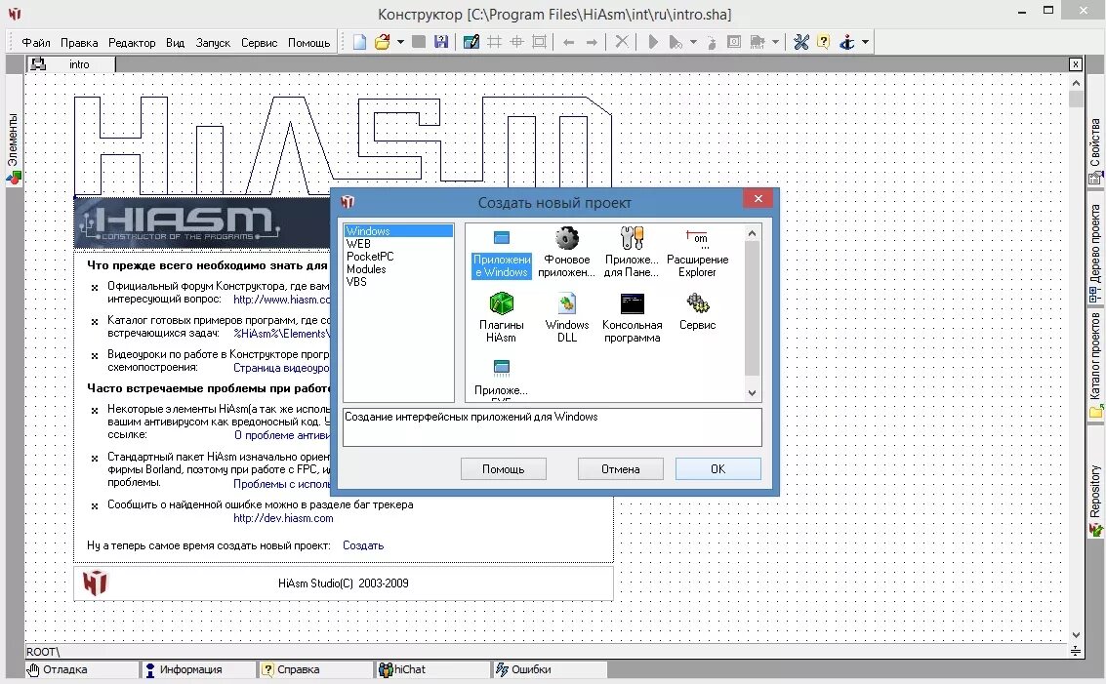The width and height of the screenshot is (1106, 684).
Task: Click the Помощь button in dialog
Action: point(503,469)
